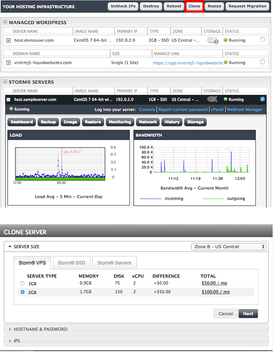
Task: Open the History server tab
Action: coord(172,122)
